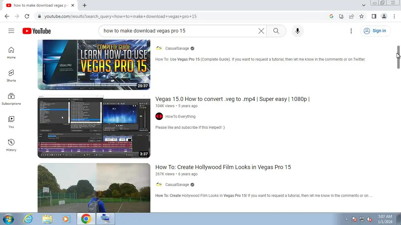Open History in the sidebar
The width and height of the screenshot is (401, 225).
click(x=11, y=145)
